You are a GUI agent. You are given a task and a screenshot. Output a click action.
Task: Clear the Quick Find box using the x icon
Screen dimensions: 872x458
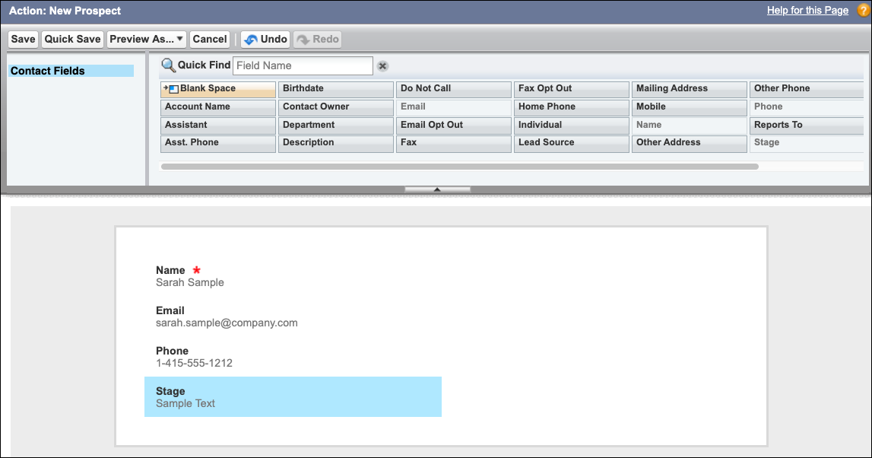click(x=382, y=65)
